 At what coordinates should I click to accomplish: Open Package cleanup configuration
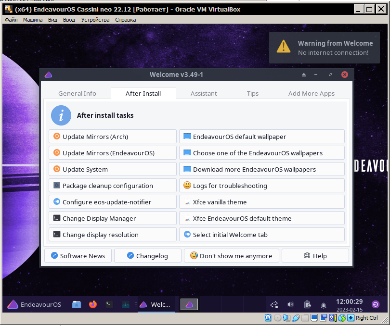point(113,186)
